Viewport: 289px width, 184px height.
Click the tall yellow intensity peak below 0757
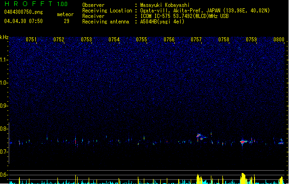(x=199, y=179)
